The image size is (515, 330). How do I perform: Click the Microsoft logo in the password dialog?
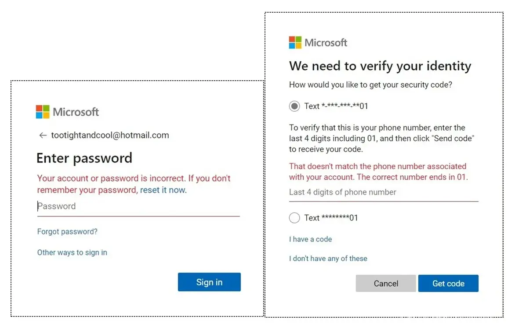(x=67, y=112)
